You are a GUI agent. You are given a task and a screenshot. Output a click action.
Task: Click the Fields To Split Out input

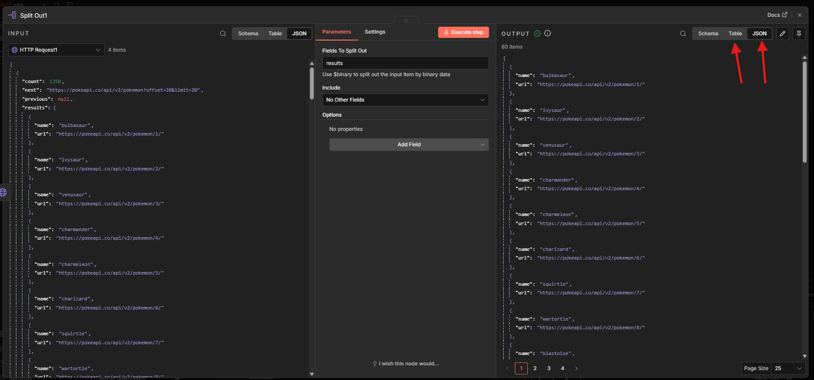pyautogui.click(x=405, y=63)
